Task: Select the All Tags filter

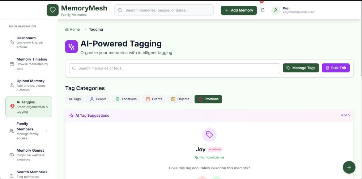Action: point(74,99)
